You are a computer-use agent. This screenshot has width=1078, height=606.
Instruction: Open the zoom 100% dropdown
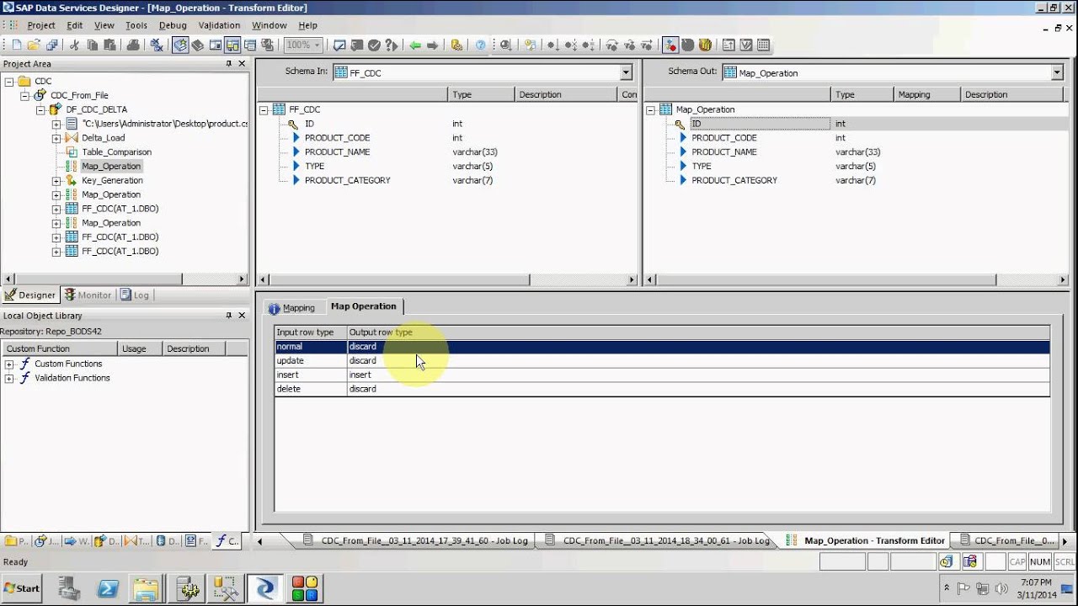point(318,45)
